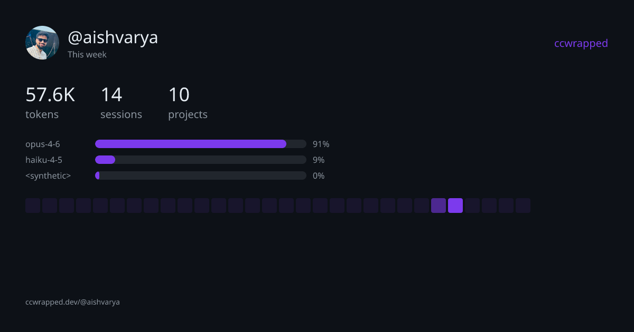
Task: Click the <synthetic> usage progress bar
Action: (x=201, y=175)
